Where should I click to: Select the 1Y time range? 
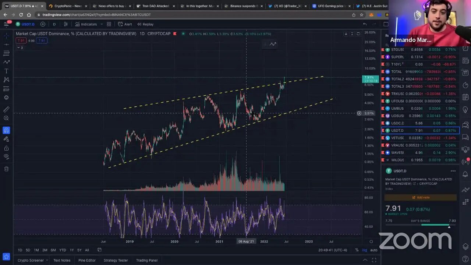tap(72, 250)
